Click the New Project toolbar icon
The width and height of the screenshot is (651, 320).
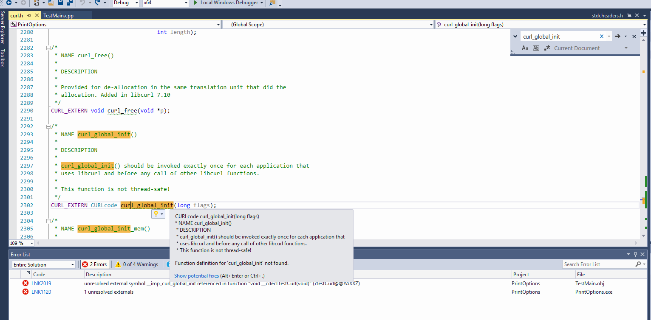point(37,3)
